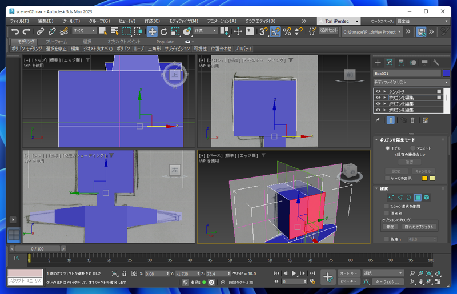Screen dimensions: 457x294
Task: Open the Display panel tab
Action: click(x=424, y=63)
